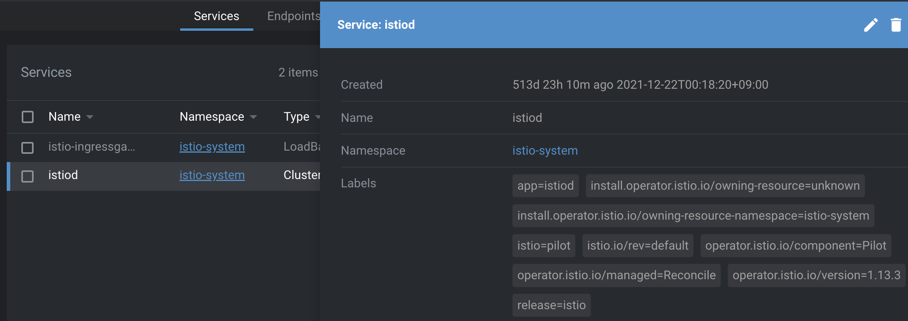Open istio-system link in istio-ingressga... row

coord(212,147)
